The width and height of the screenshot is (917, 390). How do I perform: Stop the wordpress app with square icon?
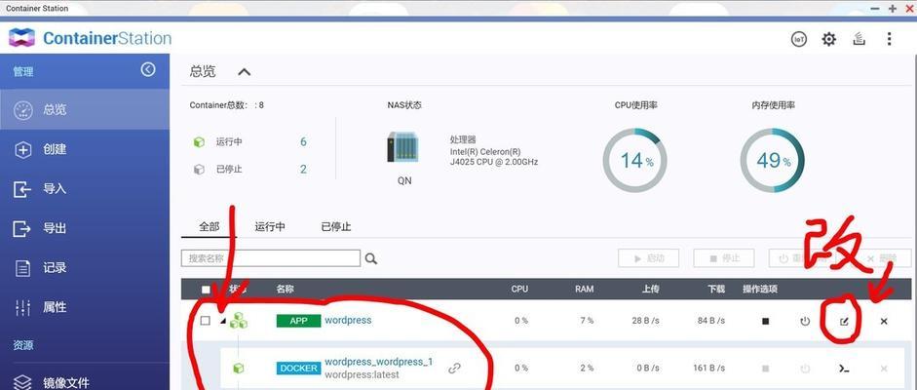766,321
